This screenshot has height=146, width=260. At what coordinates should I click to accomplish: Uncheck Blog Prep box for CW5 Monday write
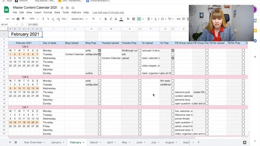100,50
